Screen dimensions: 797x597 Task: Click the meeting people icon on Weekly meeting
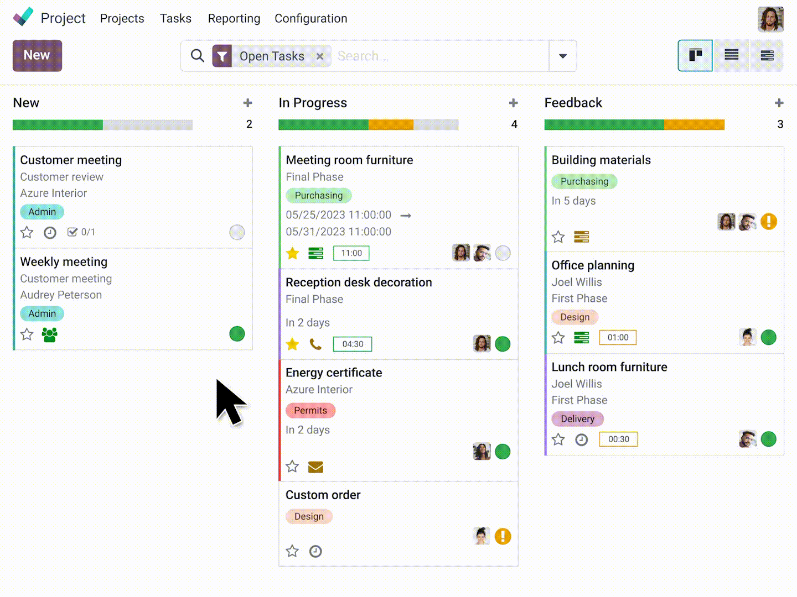pyautogui.click(x=50, y=334)
